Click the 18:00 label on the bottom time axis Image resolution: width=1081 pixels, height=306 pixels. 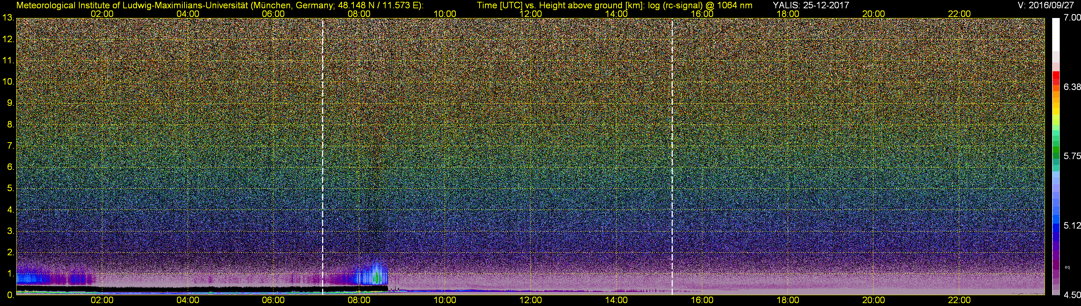(x=788, y=300)
